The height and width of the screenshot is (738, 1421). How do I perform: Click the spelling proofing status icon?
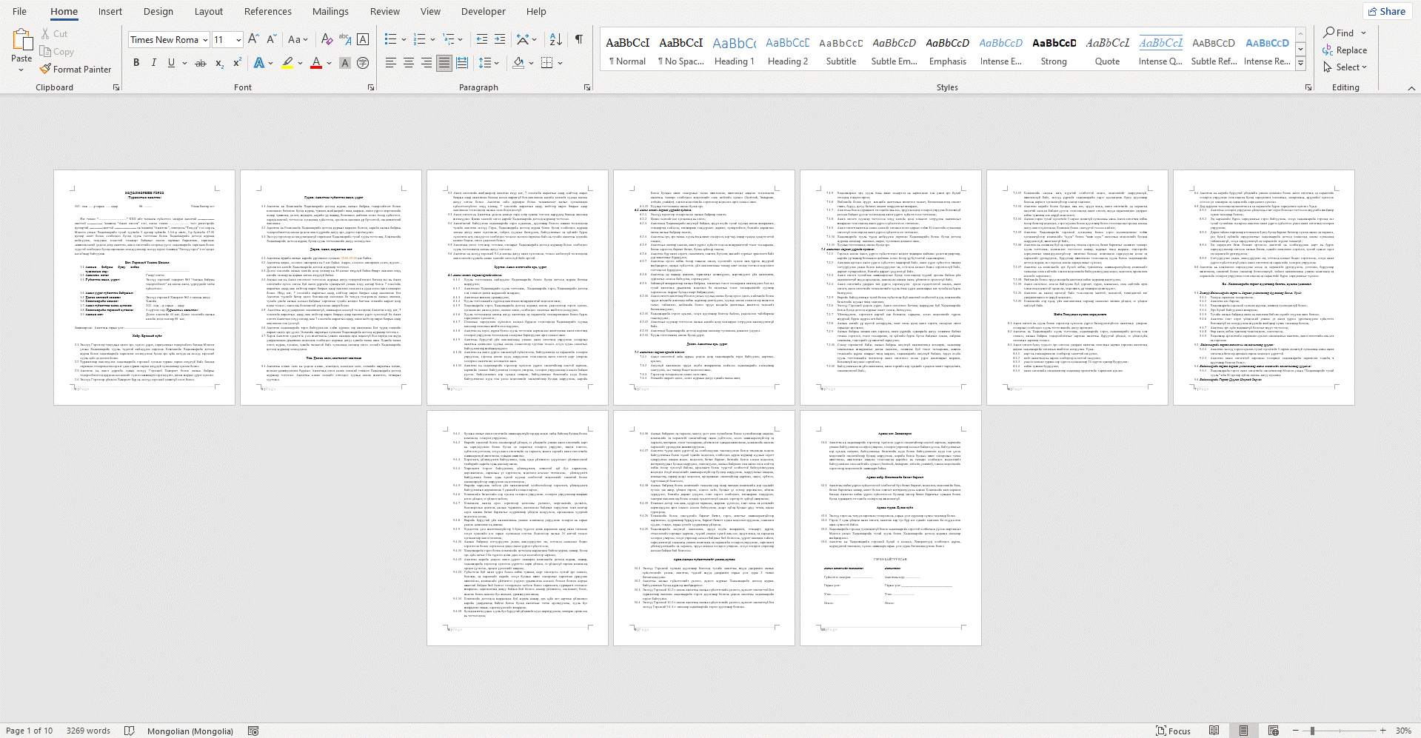point(130,731)
